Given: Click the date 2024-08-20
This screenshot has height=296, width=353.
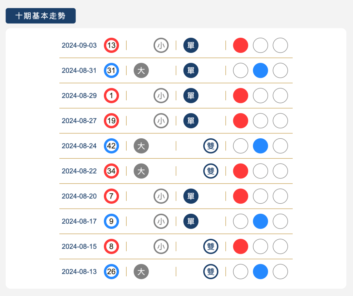Looking at the screenshot, I should (x=79, y=196).
